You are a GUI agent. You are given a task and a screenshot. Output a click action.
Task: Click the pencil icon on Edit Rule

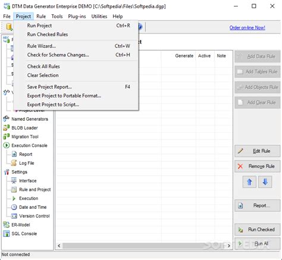coord(240,151)
